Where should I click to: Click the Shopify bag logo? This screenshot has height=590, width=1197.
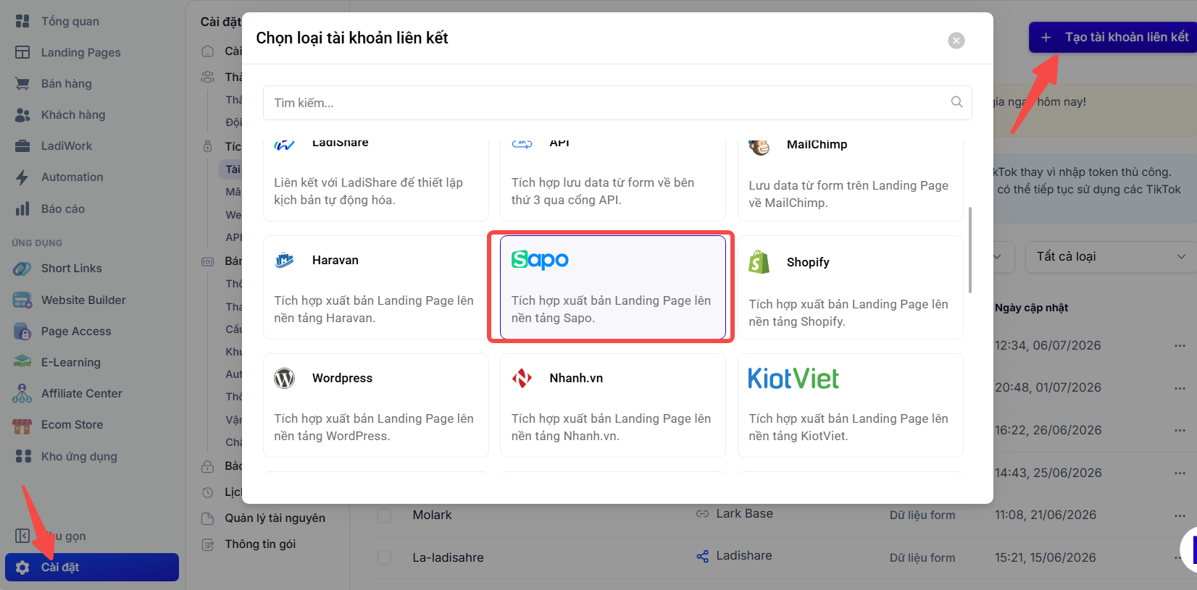click(x=759, y=262)
